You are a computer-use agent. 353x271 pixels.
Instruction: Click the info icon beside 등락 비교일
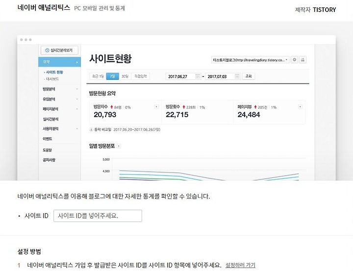point(91,130)
